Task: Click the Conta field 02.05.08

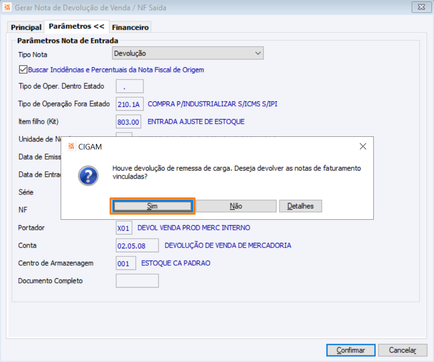Action: [137, 245]
